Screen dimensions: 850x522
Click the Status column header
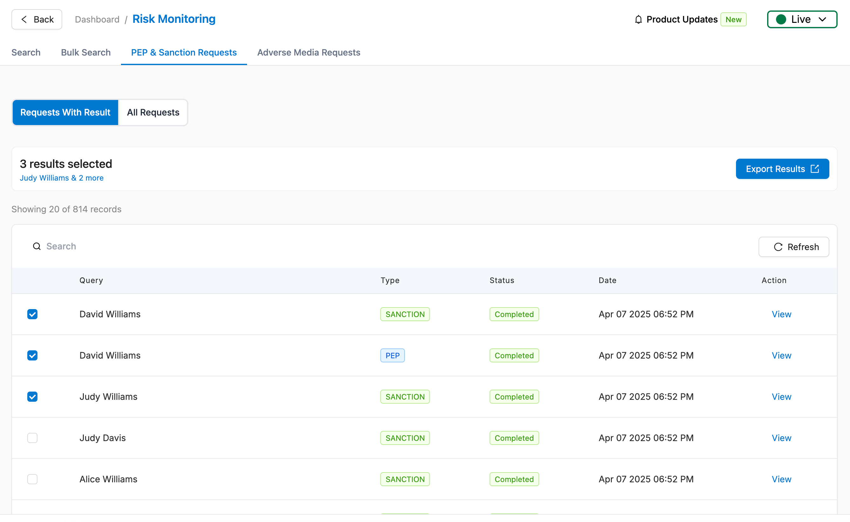[502, 280]
